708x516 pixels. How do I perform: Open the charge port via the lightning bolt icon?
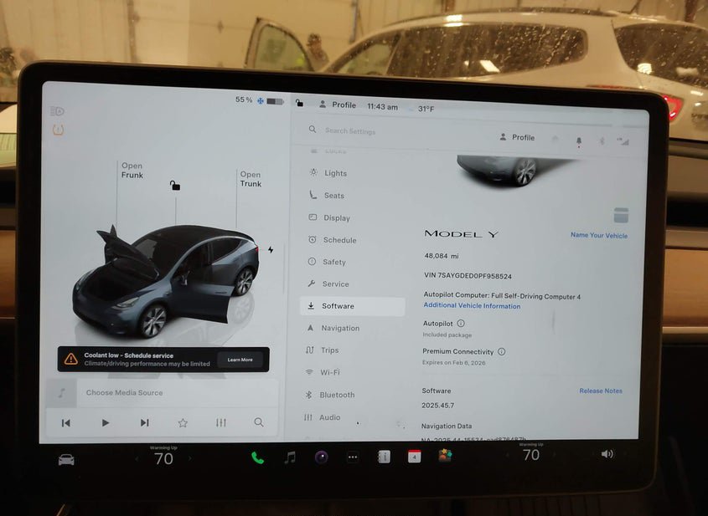coord(271,250)
